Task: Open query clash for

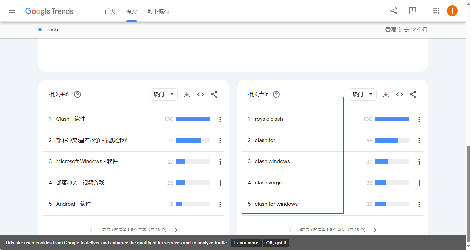Action: (x=265, y=140)
